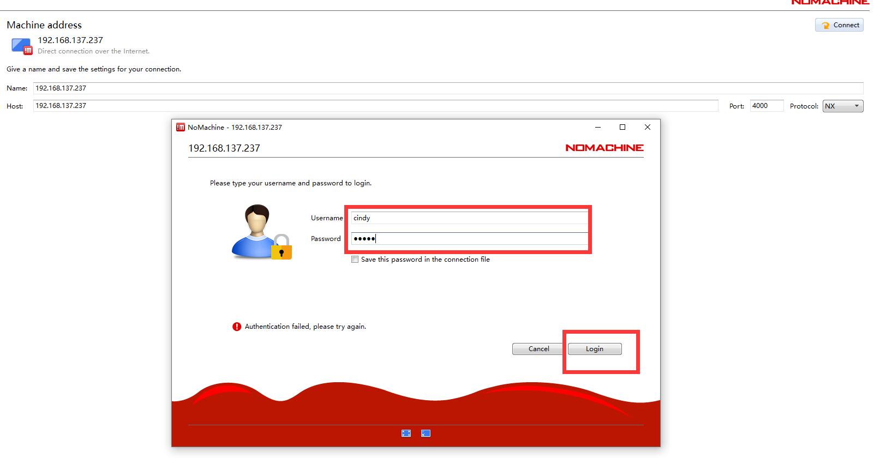The height and width of the screenshot is (458, 886).
Task: Edit the Host address field
Action: (375, 106)
